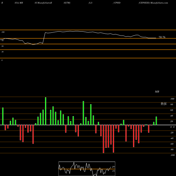Open the mini RSI thumbnail chart

tap(87, 169)
